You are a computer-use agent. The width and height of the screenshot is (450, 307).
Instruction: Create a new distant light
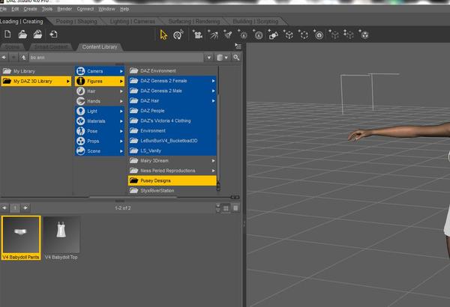[x=213, y=34]
